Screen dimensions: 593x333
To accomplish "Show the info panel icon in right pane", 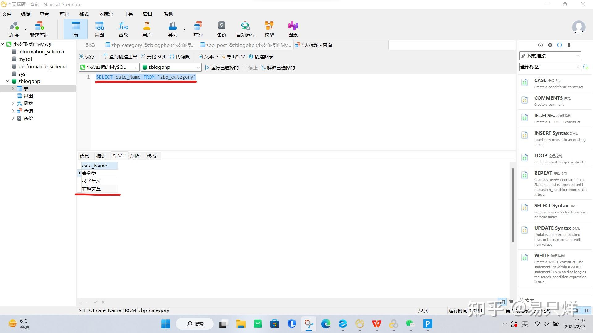I will click(x=540, y=45).
